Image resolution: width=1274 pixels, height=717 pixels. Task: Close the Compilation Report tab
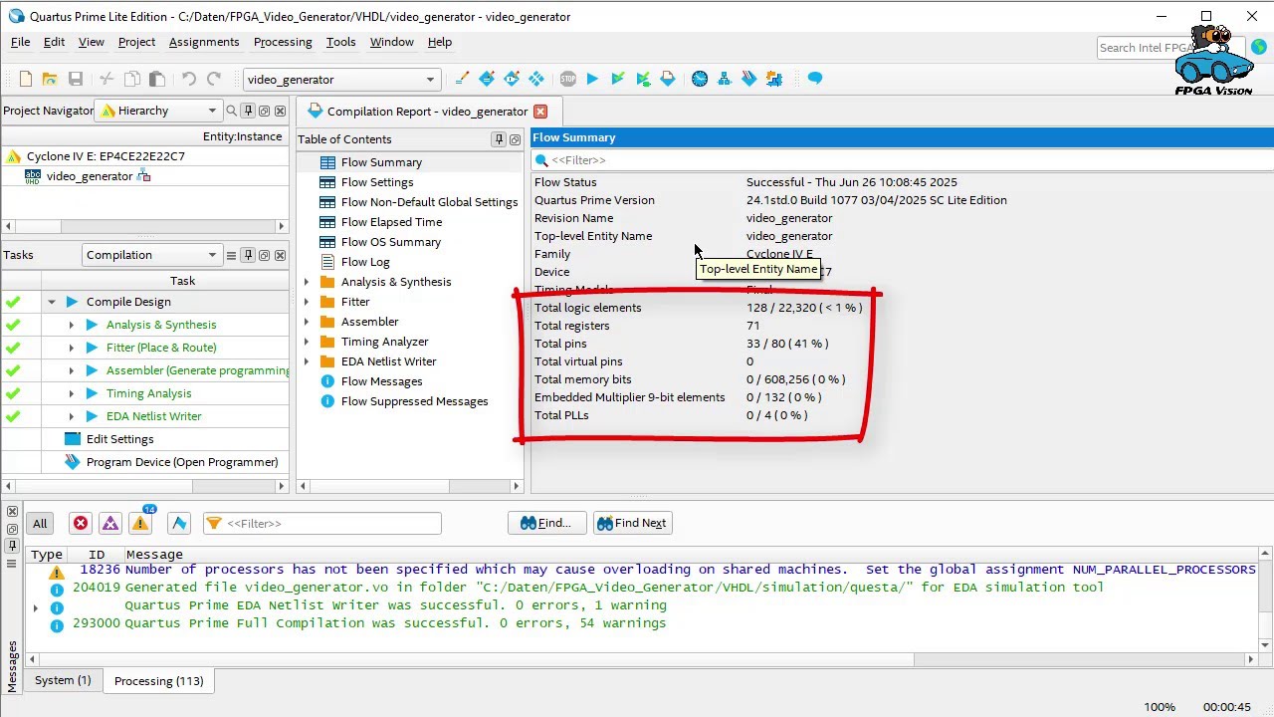tap(540, 112)
